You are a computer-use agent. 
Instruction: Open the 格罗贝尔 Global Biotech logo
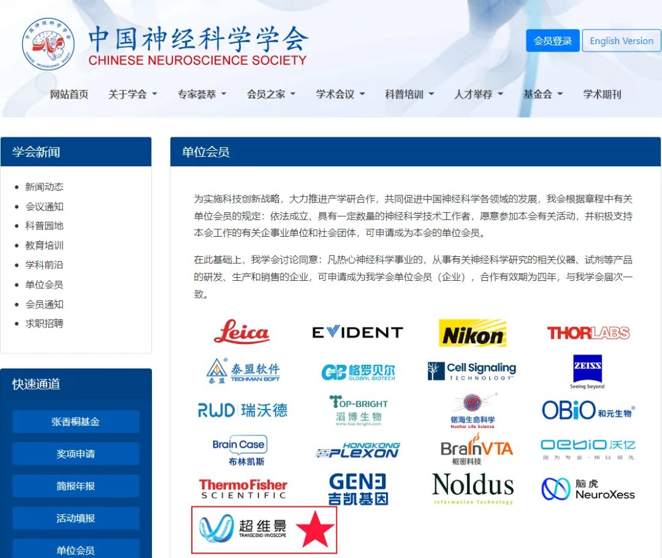358,372
